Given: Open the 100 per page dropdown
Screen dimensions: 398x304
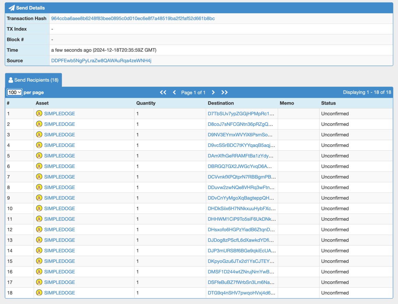Looking at the screenshot, I should [15, 92].
